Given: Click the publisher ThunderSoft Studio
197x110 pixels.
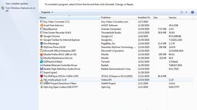Looking at the screenshot, I should point(111,33).
